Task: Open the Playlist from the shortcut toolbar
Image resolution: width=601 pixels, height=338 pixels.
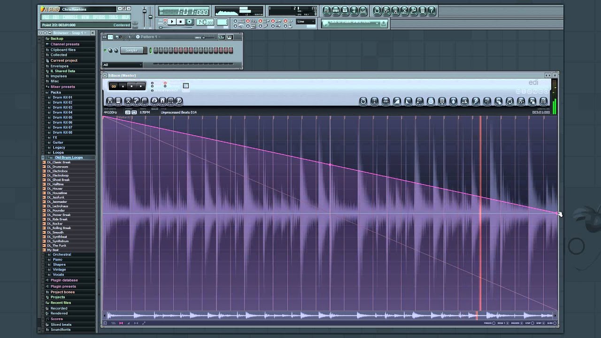Action: click(327, 10)
